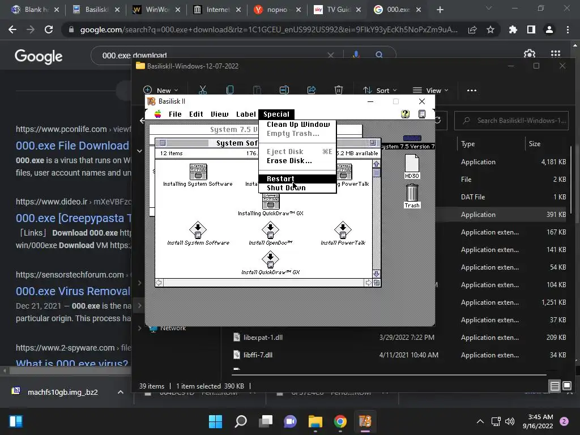Click the Cut icon in Explorer toolbar

tap(203, 90)
